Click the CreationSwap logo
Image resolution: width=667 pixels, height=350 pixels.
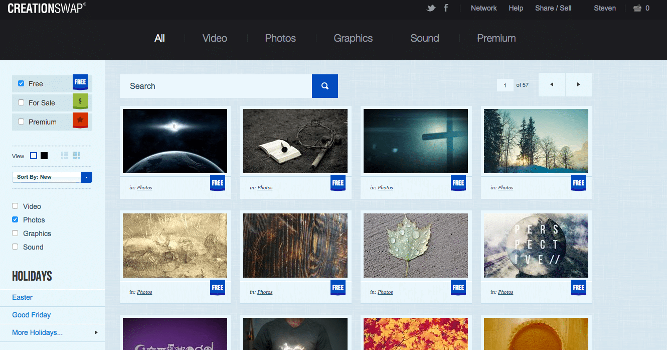click(47, 8)
